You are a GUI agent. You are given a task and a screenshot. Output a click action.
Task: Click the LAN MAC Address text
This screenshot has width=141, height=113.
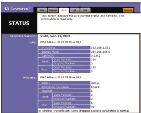(x=61, y=42)
